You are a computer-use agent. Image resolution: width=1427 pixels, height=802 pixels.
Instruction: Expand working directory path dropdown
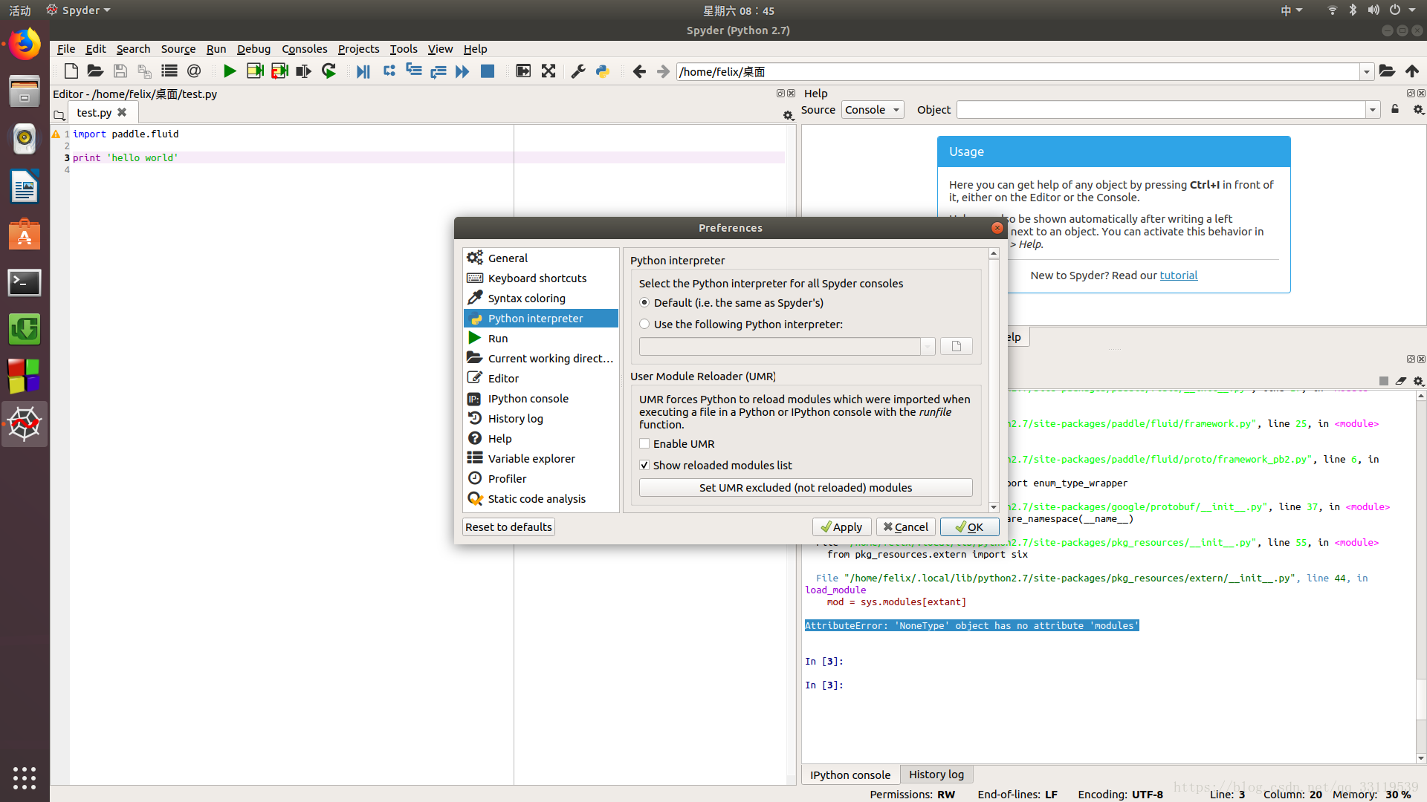1367,72
